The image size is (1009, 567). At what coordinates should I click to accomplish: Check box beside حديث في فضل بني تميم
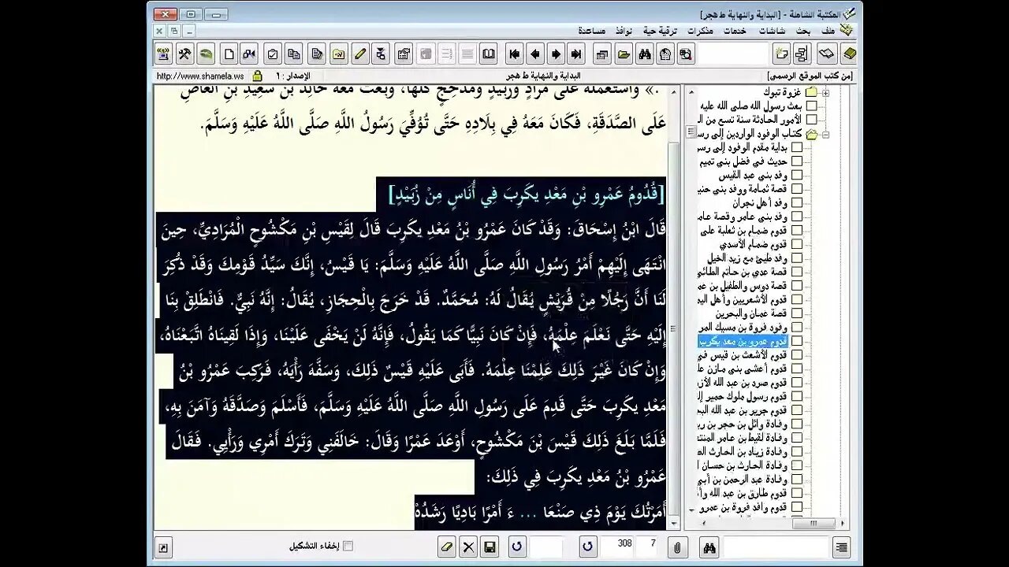pyautogui.click(x=797, y=161)
